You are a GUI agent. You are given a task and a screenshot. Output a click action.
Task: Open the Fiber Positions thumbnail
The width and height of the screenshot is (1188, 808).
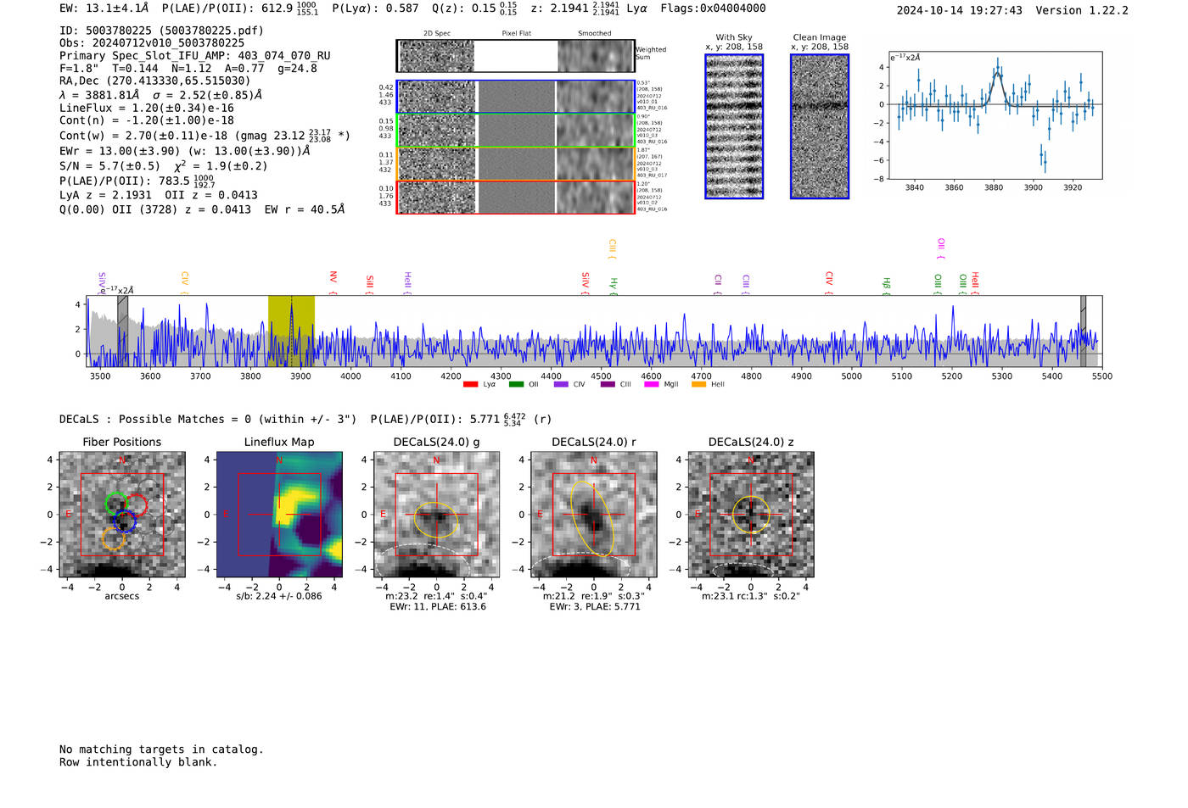(122, 515)
